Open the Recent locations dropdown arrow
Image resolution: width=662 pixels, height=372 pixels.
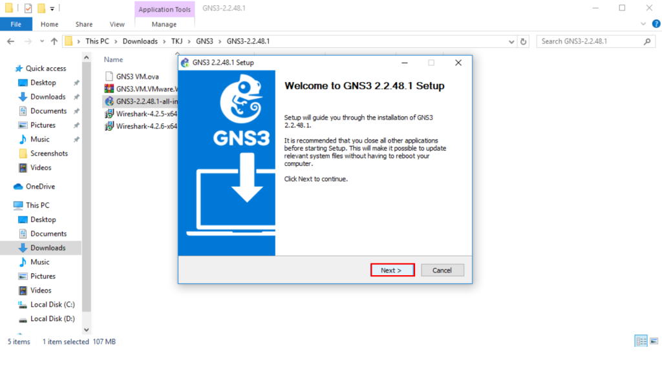coord(41,41)
